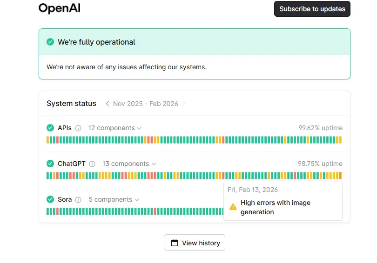This screenshot has height=263, width=377.
Task: Click the OpenAI logo
Action: (x=60, y=8)
